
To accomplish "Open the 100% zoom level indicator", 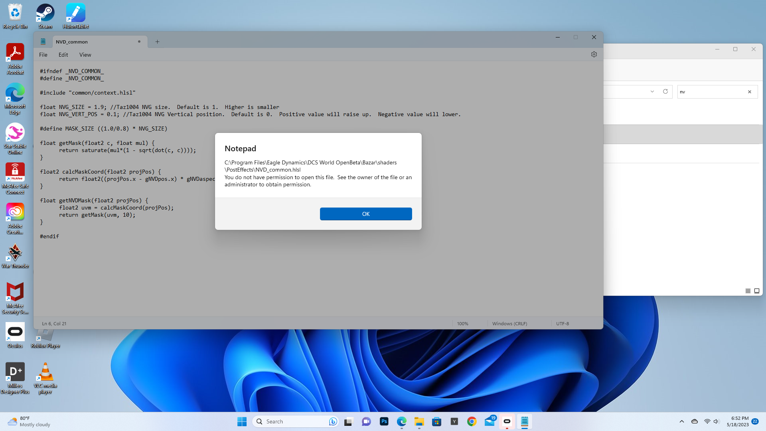I will [463, 324].
